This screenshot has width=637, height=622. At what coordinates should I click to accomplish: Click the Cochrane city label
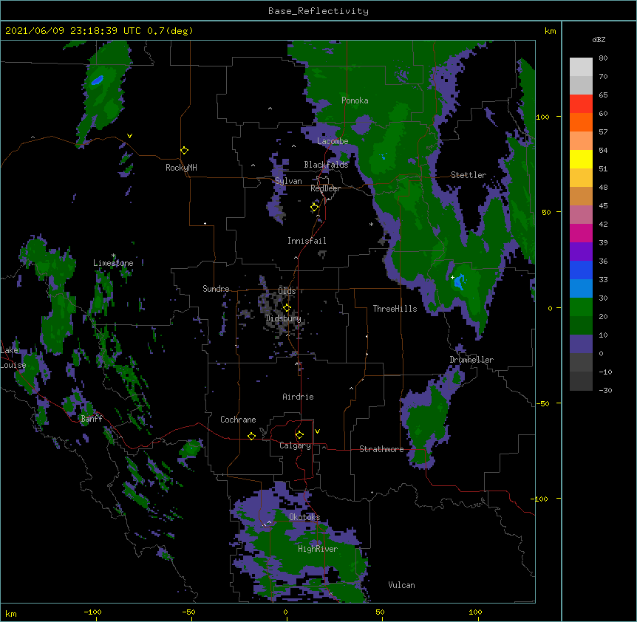click(238, 420)
